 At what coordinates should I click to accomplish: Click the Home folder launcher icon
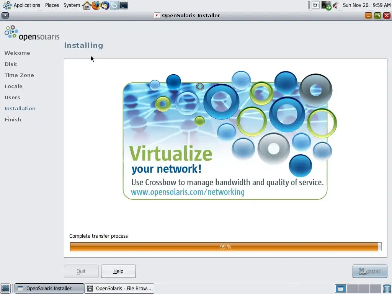pos(87,5)
